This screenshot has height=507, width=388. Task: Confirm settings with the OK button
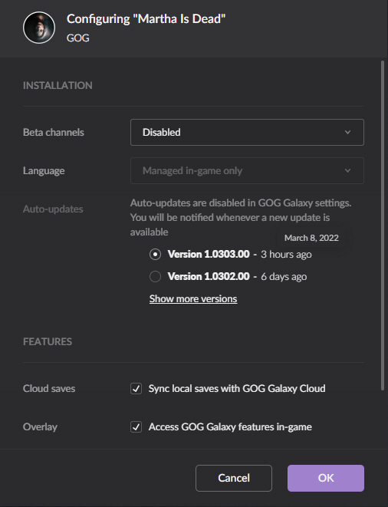coord(326,478)
